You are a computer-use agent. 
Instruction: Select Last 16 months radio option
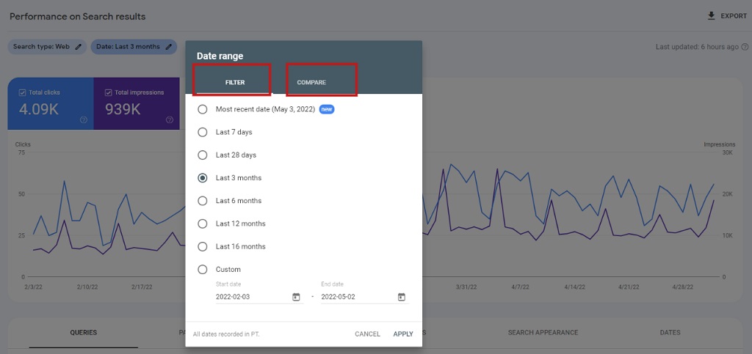[203, 246]
